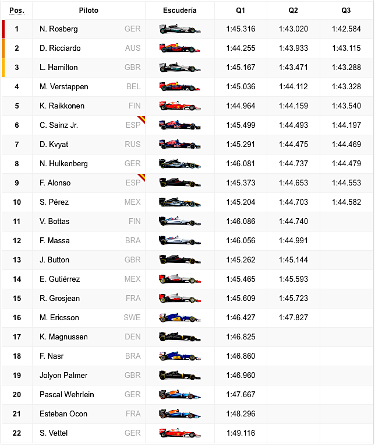Click the red first-place position marker
Viewport: 375px width, 445px height.
point(3,29)
